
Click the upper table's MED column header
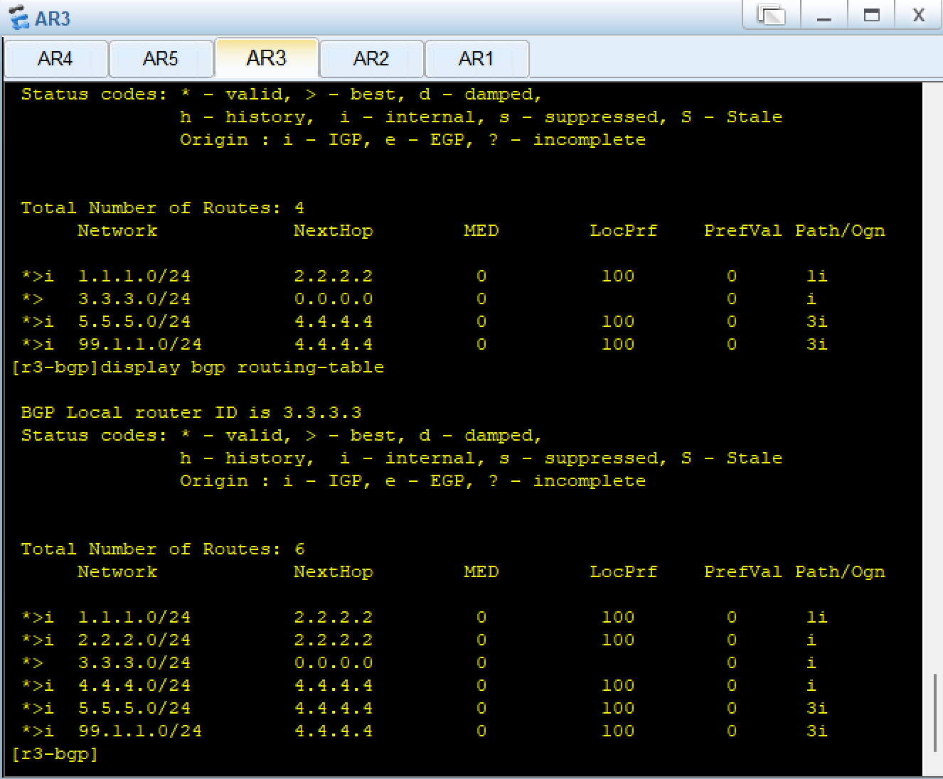pyautogui.click(x=481, y=231)
